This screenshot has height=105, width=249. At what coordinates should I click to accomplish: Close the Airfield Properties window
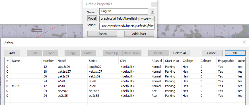[154, 5]
